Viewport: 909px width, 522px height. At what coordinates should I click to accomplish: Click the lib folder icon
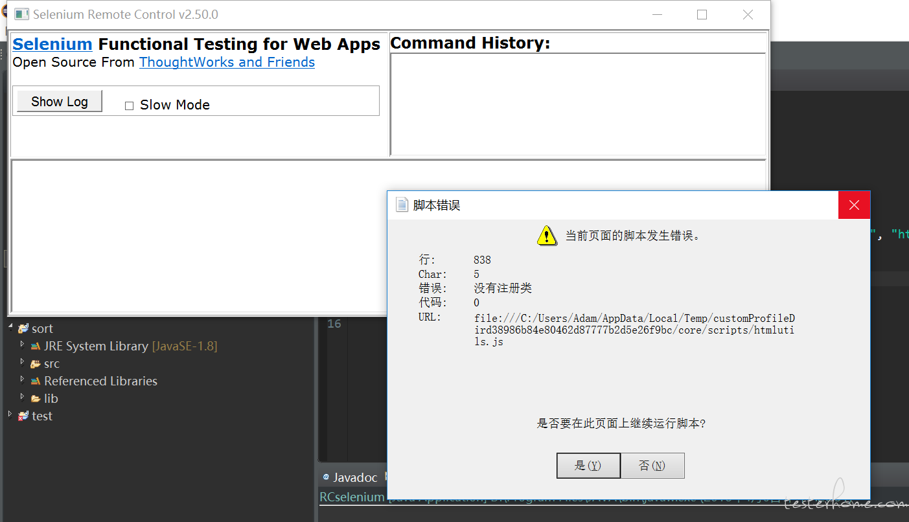36,399
